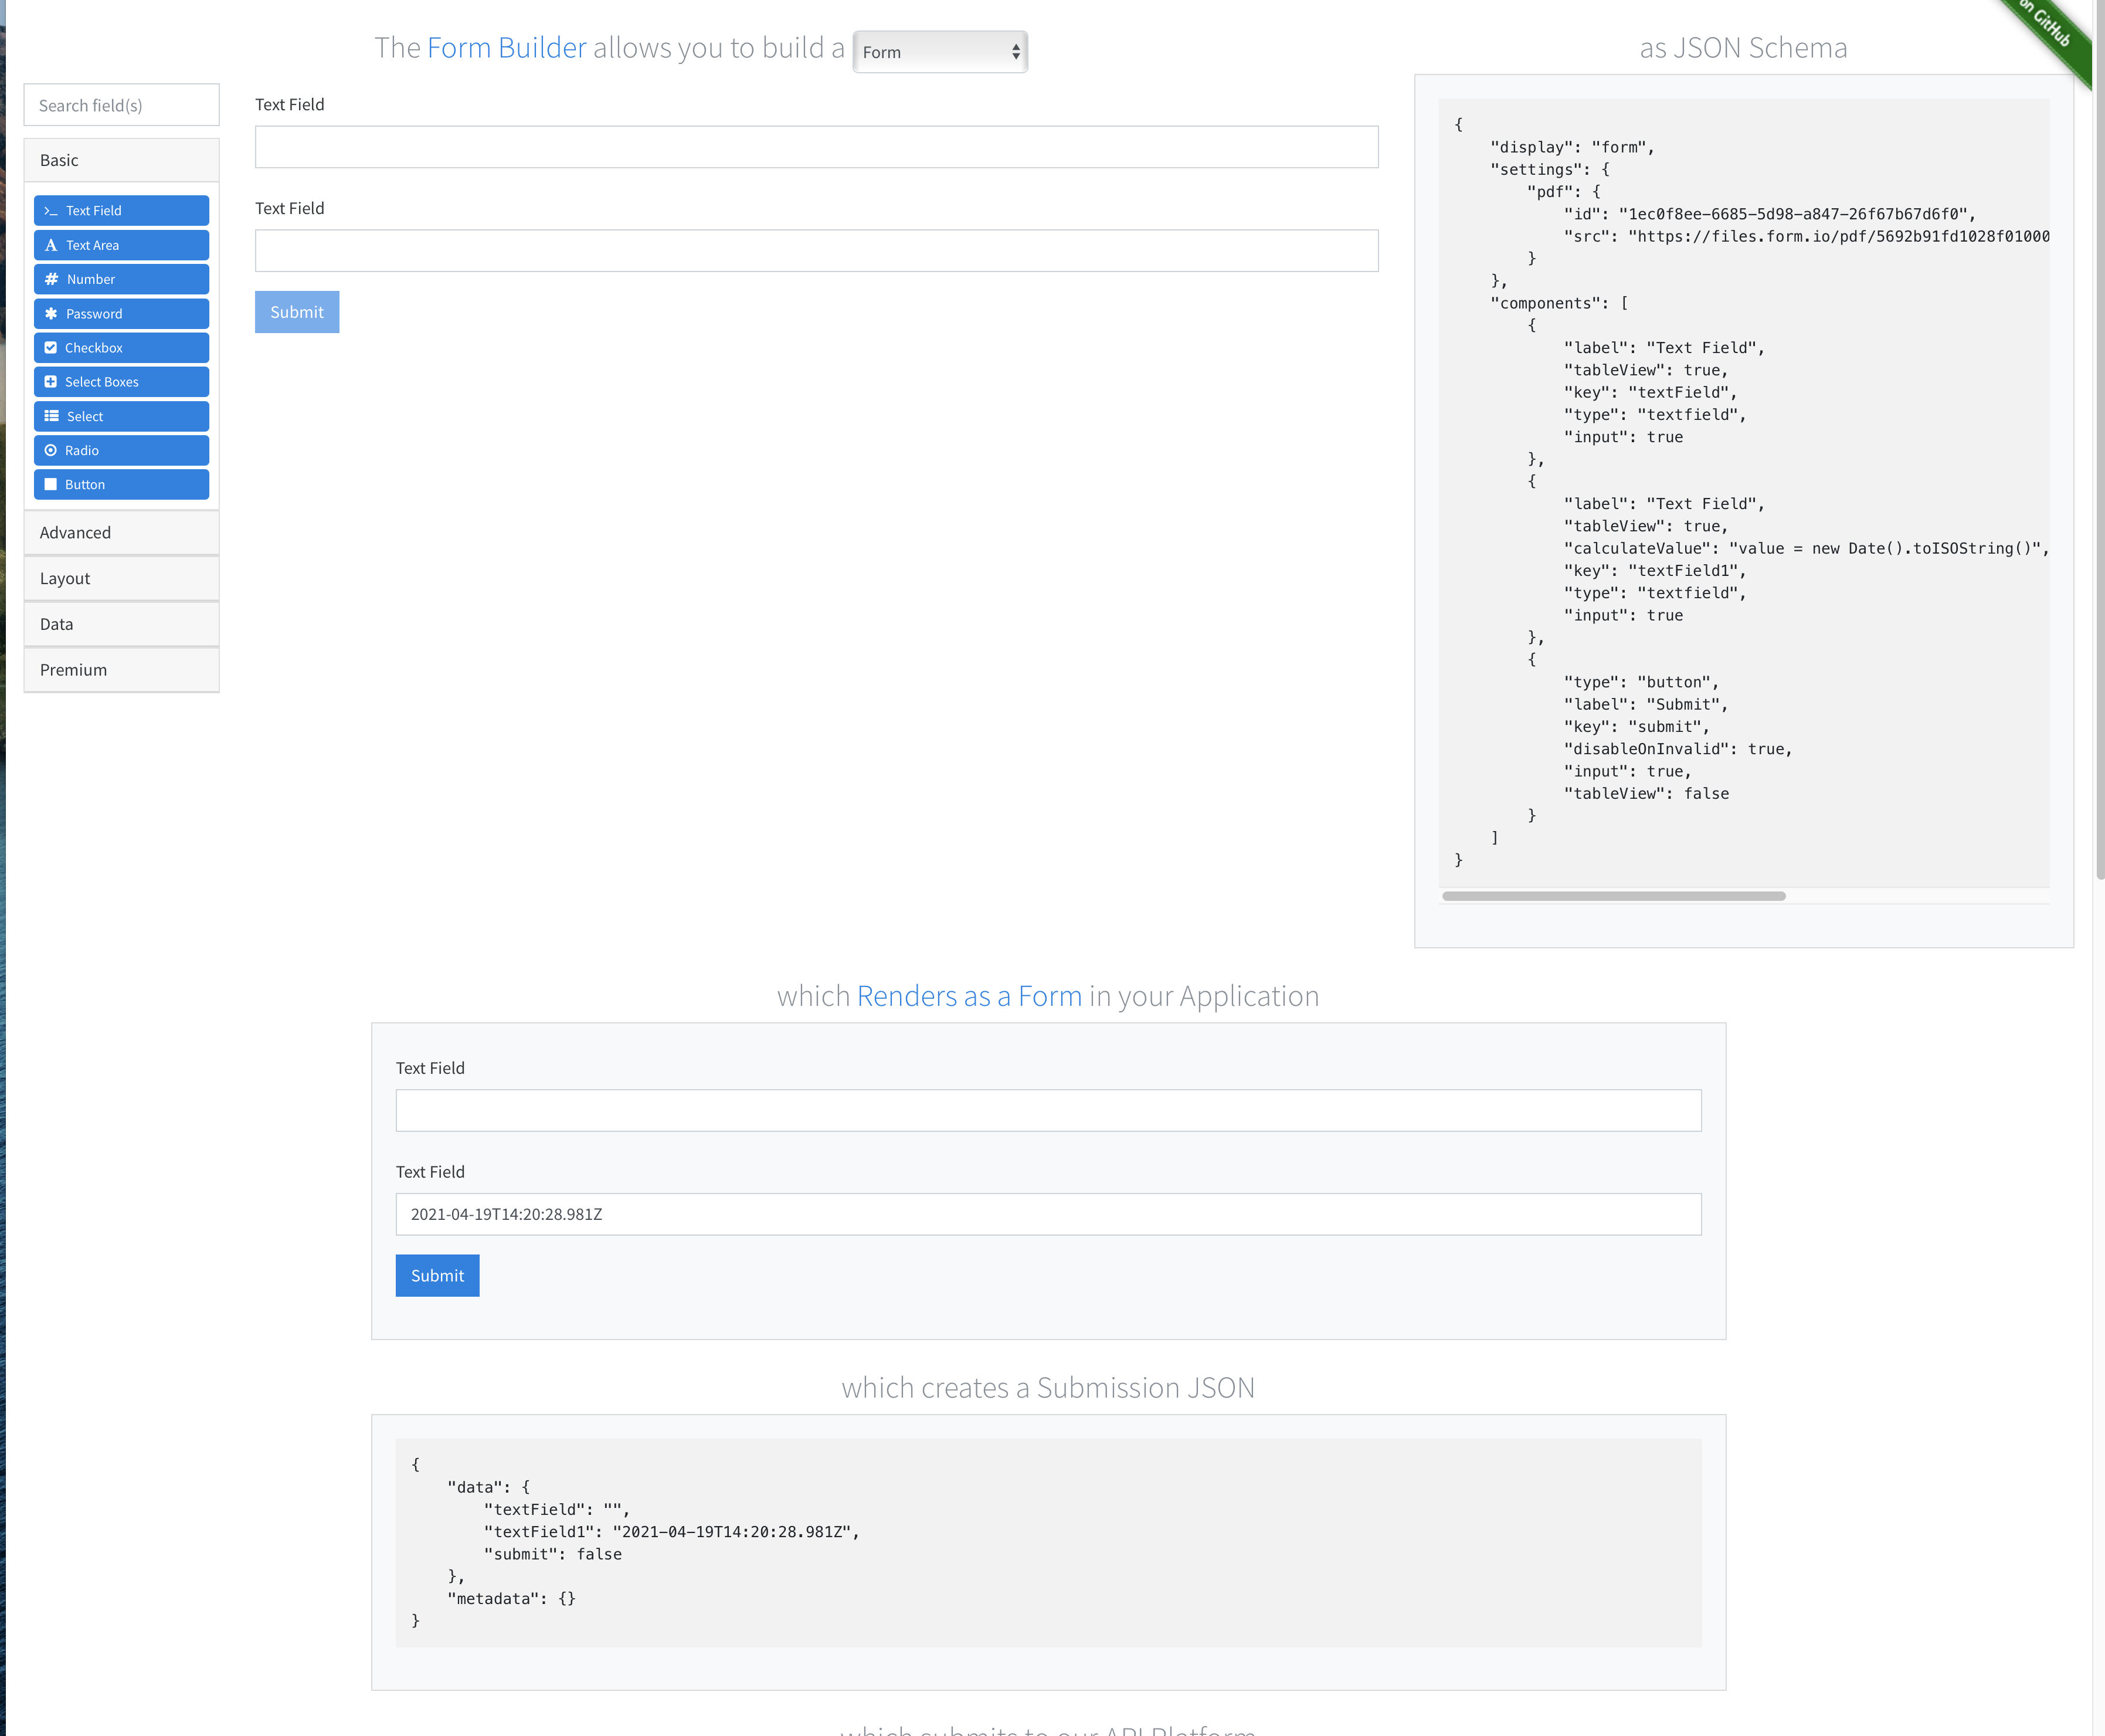Click the JSON schema horizontal scrollbar
The width and height of the screenshot is (2105, 1736).
click(x=1613, y=896)
